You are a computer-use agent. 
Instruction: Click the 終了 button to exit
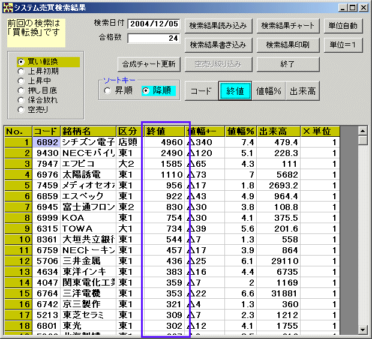click(288, 64)
